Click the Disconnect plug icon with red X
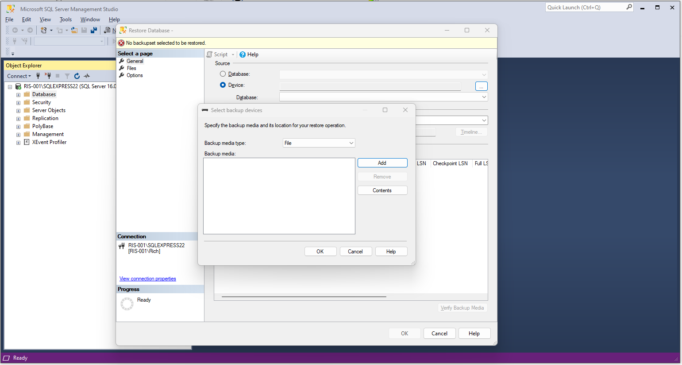The width and height of the screenshot is (682, 365). [48, 76]
